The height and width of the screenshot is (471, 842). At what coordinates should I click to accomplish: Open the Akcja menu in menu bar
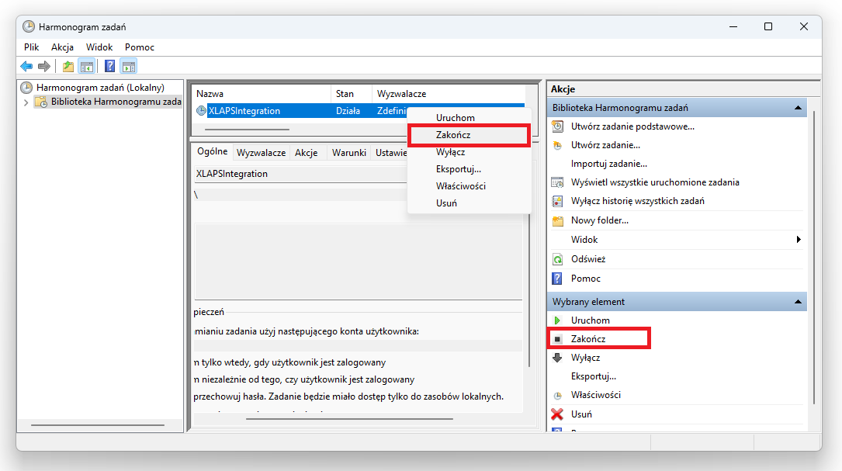62,47
